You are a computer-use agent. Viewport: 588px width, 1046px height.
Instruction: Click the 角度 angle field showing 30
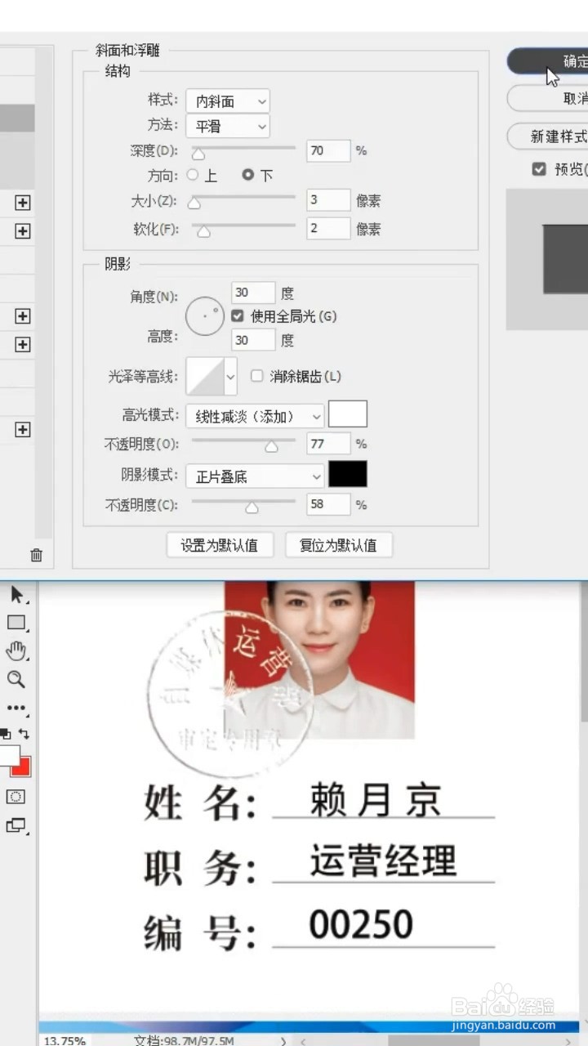point(253,293)
